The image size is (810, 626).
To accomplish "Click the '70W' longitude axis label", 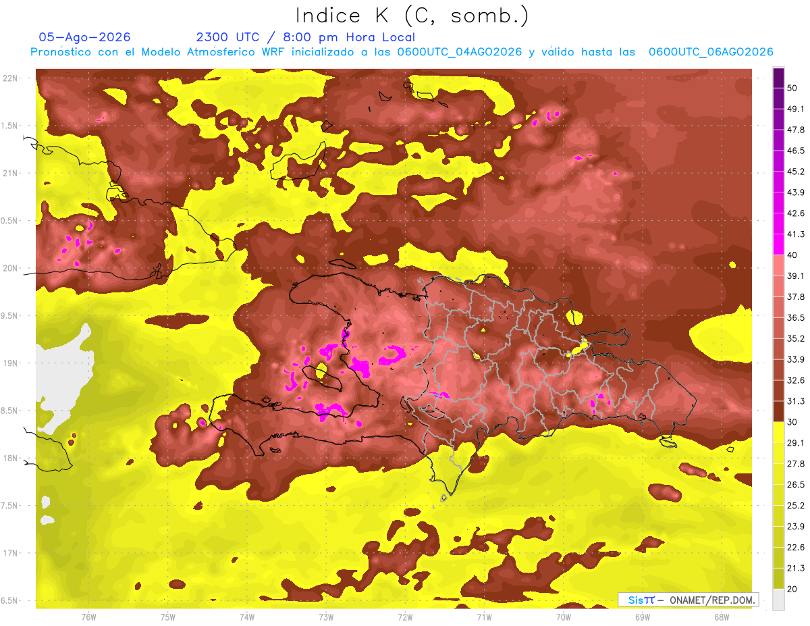I will click(x=564, y=617).
